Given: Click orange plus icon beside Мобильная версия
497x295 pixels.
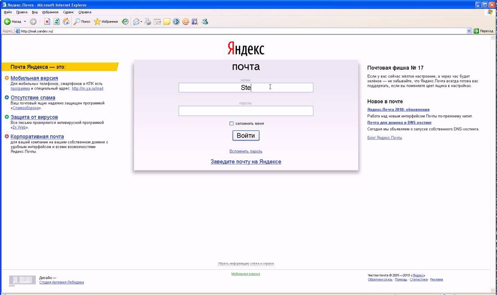Looking at the screenshot, I should [7, 78].
